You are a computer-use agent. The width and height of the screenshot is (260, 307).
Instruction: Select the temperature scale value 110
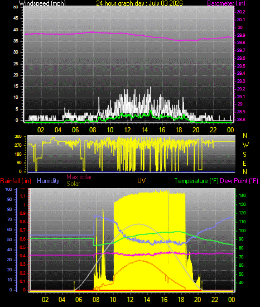point(242,222)
